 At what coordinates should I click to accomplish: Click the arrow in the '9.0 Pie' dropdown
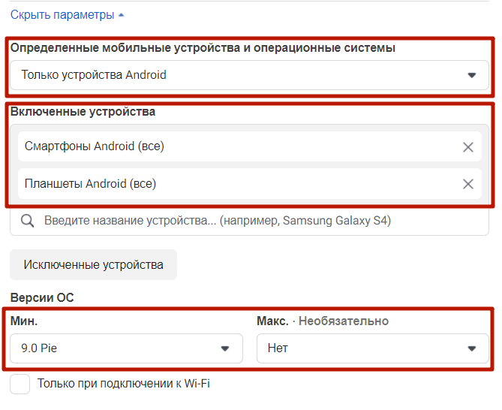(225, 348)
